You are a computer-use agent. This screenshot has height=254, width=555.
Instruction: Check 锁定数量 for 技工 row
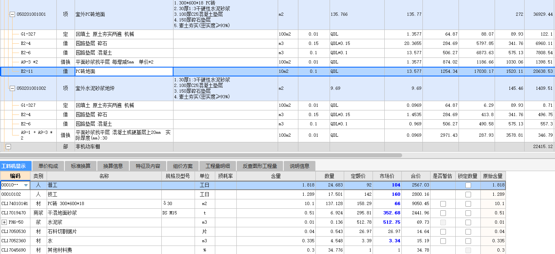point(468,194)
